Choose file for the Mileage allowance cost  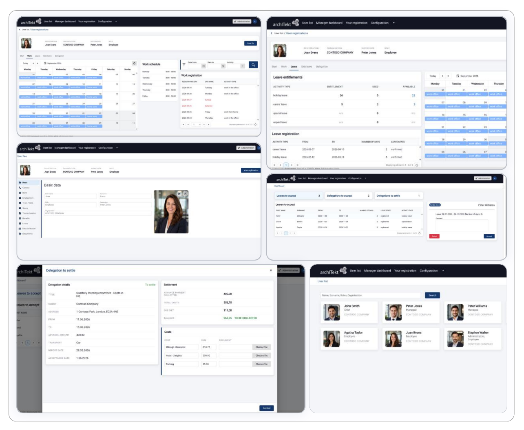pyautogui.click(x=261, y=347)
